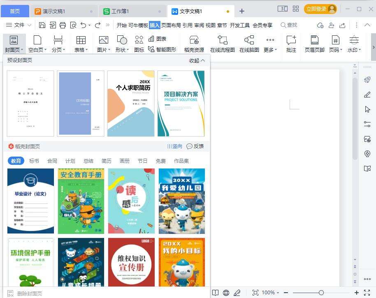Image resolution: width=376 pixels, height=298 pixels.
Task: Click 删除封面页 delete cover page
Action: click(x=25, y=293)
